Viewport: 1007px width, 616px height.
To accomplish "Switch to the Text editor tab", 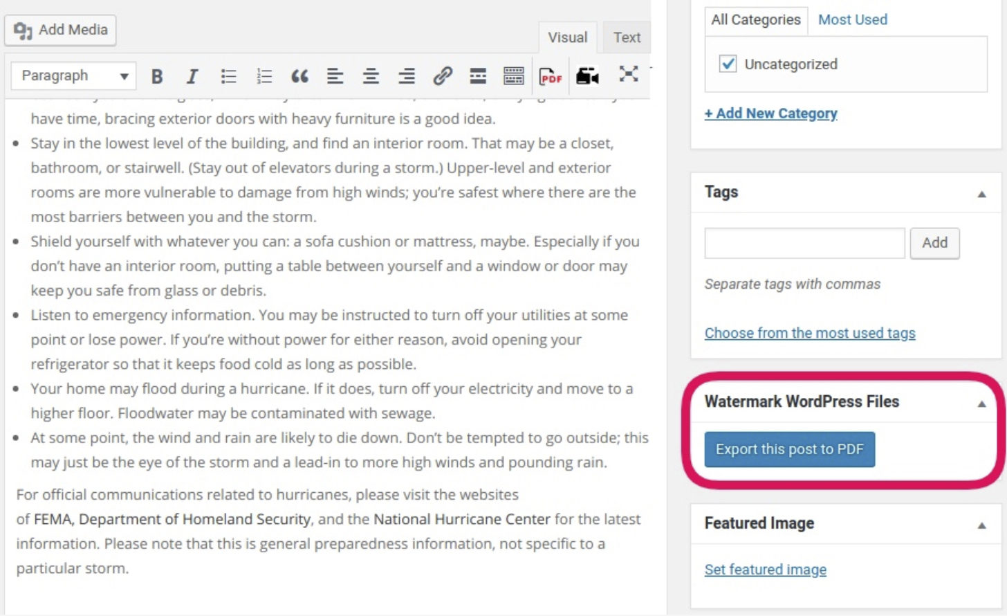I will click(x=627, y=37).
